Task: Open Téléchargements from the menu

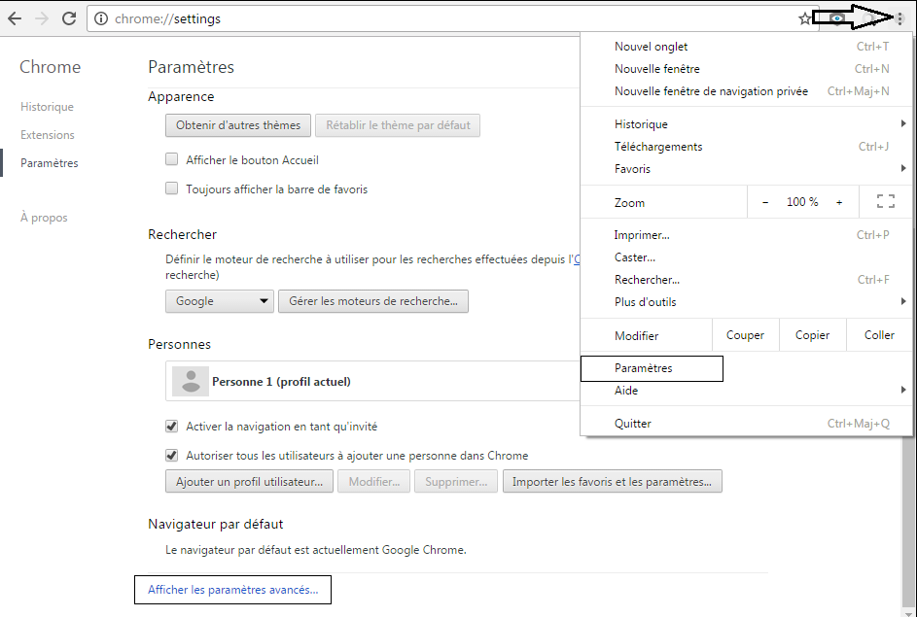Action: point(746,147)
